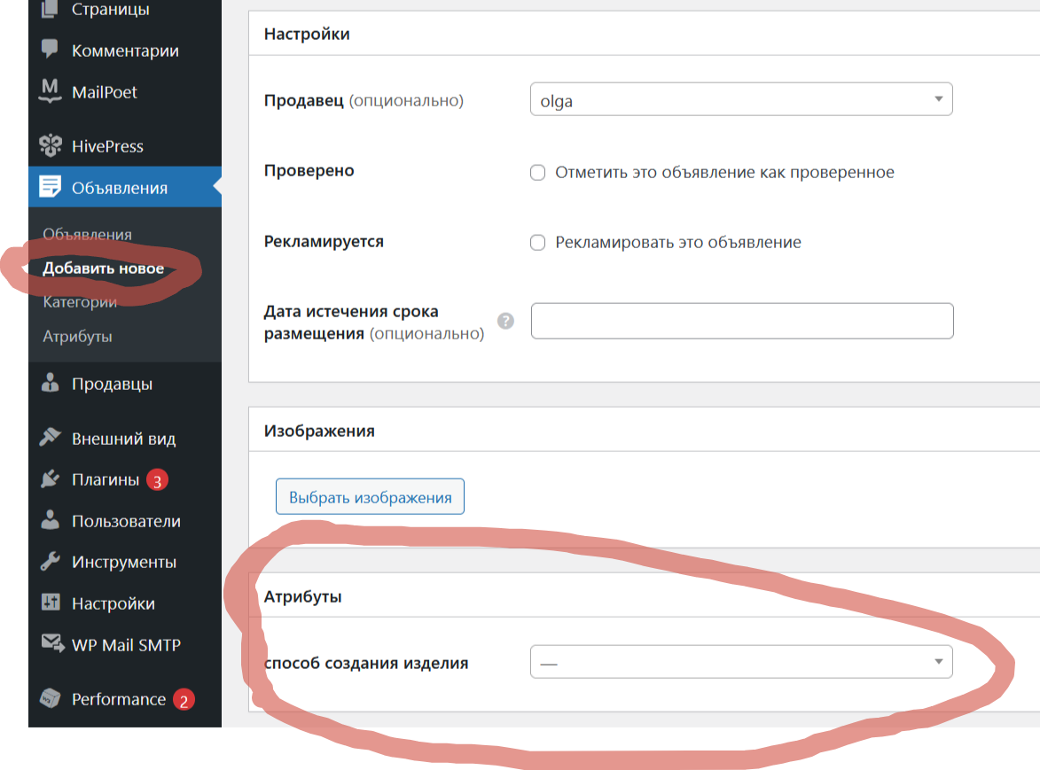Select 'Добавить новое' submenu item
This screenshot has height=770, width=1040.
click(103, 268)
